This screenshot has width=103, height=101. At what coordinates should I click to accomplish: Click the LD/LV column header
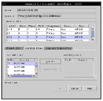tap(12, 26)
